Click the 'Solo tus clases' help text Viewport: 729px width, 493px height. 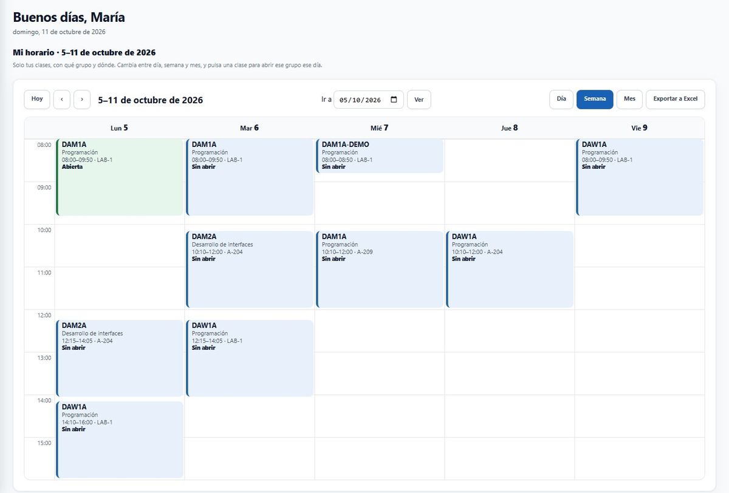click(x=167, y=65)
